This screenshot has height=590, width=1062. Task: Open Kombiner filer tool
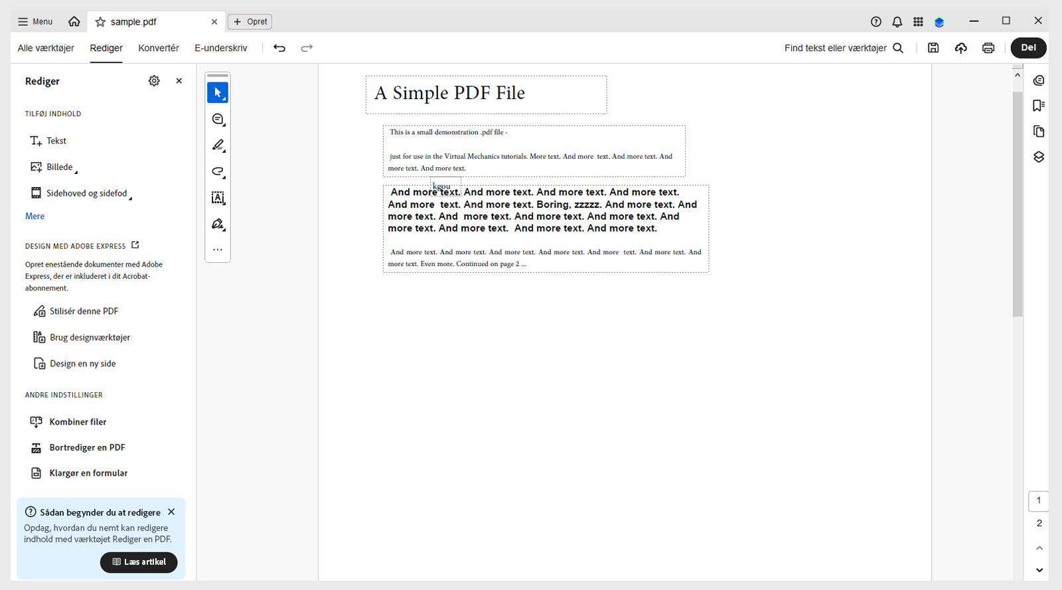pyautogui.click(x=68, y=422)
